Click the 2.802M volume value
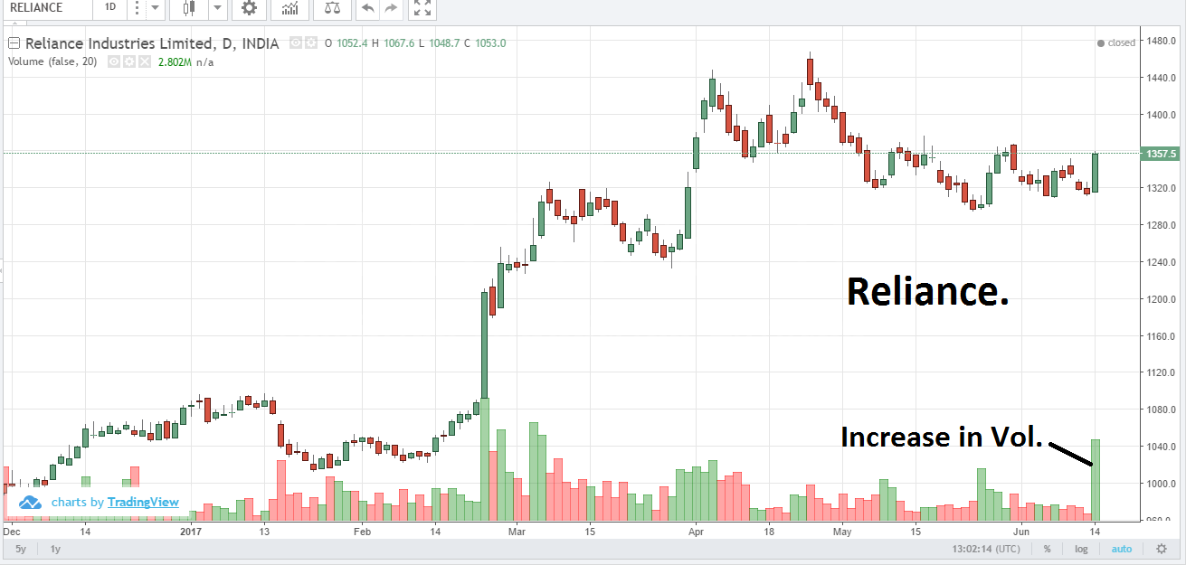Image resolution: width=1186 pixels, height=565 pixels. pos(175,61)
